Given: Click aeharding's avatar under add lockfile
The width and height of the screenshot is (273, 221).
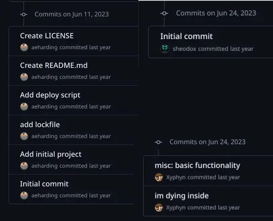Looking at the screenshot, I should click(24, 136).
